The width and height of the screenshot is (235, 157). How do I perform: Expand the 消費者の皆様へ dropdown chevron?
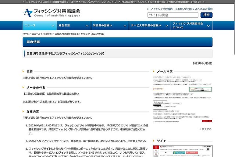coord(125,26)
